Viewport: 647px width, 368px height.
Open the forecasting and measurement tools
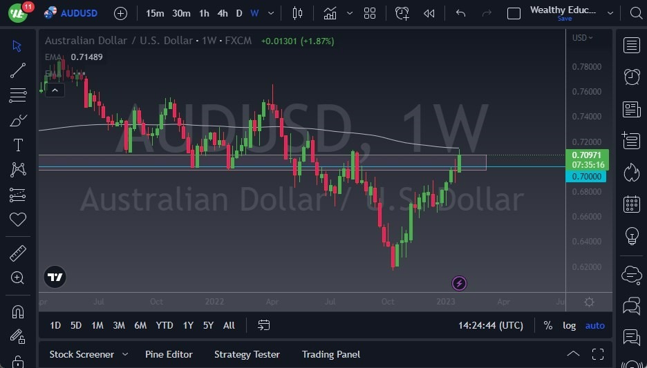[18, 195]
